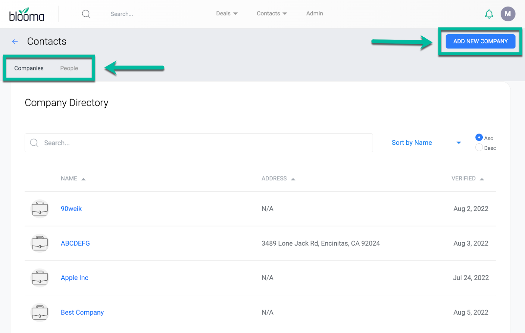This screenshot has width=525, height=333.
Task: Open the notifications bell
Action: tap(489, 14)
